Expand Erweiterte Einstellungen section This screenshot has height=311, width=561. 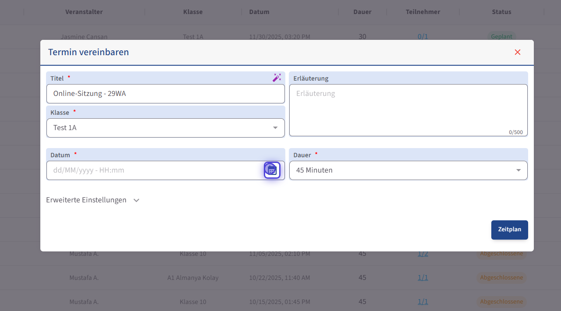pos(93,200)
